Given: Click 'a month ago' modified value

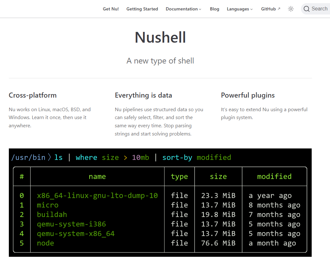Looking at the screenshot, I should 272,243.
